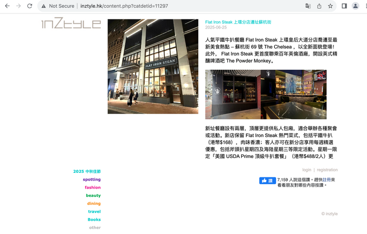Click the Flat Iron Steak storefront photo
Image resolution: width=367 pixels, height=234 pixels.
click(153, 66)
